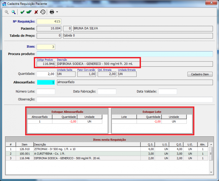Viewport: 219px width, 181px height.
Task: Focus the cyan Almoxarifado code field
Action: click(46, 82)
